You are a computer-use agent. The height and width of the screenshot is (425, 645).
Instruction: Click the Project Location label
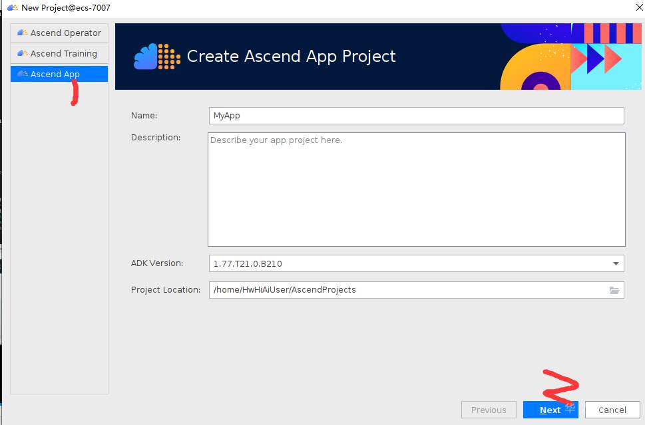click(165, 290)
